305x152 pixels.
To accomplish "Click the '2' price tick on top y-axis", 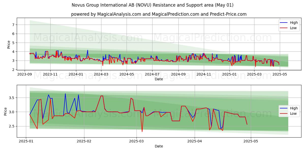I will [13, 70].
